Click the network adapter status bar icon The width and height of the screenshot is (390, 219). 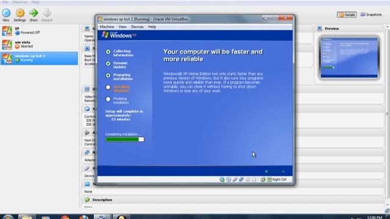241,179
